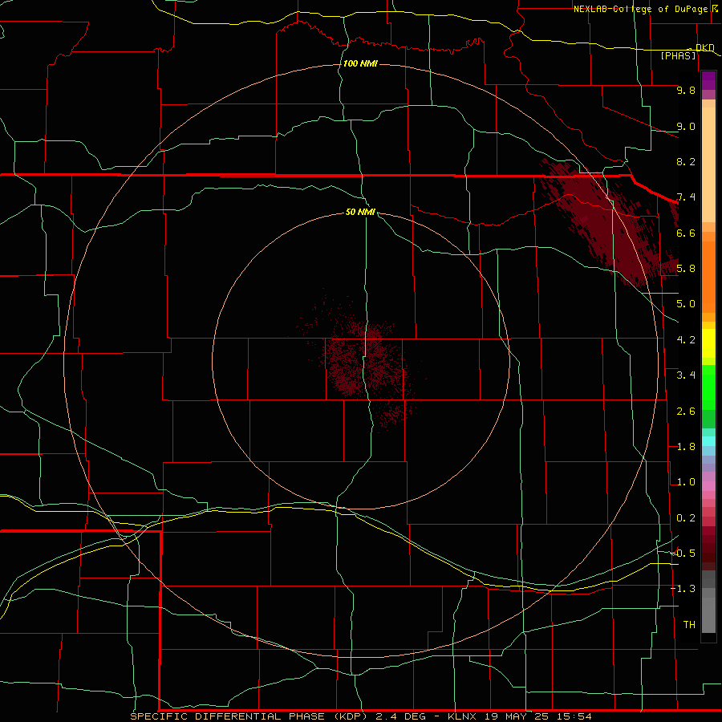Click the 7.4 scale value
Image resolution: width=722 pixels, height=722 pixels.
click(686, 197)
